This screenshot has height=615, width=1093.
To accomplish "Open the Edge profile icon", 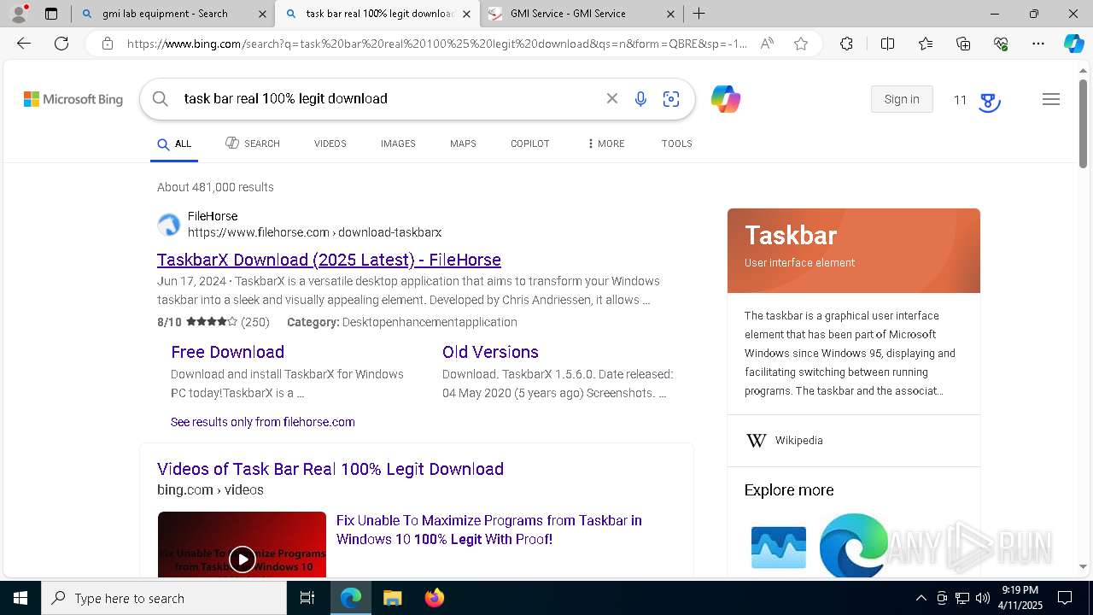I will click(19, 14).
